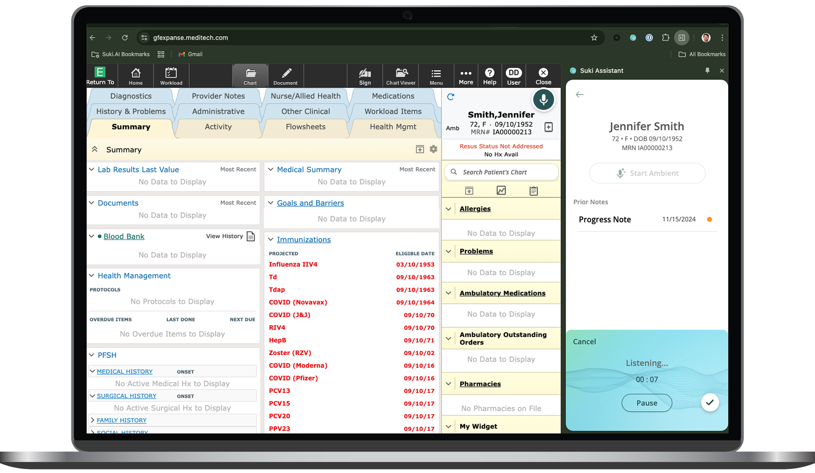Screen dimensions: 815x473
Task: Pin the Suki Assistant panel
Action: tap(708, 71)
